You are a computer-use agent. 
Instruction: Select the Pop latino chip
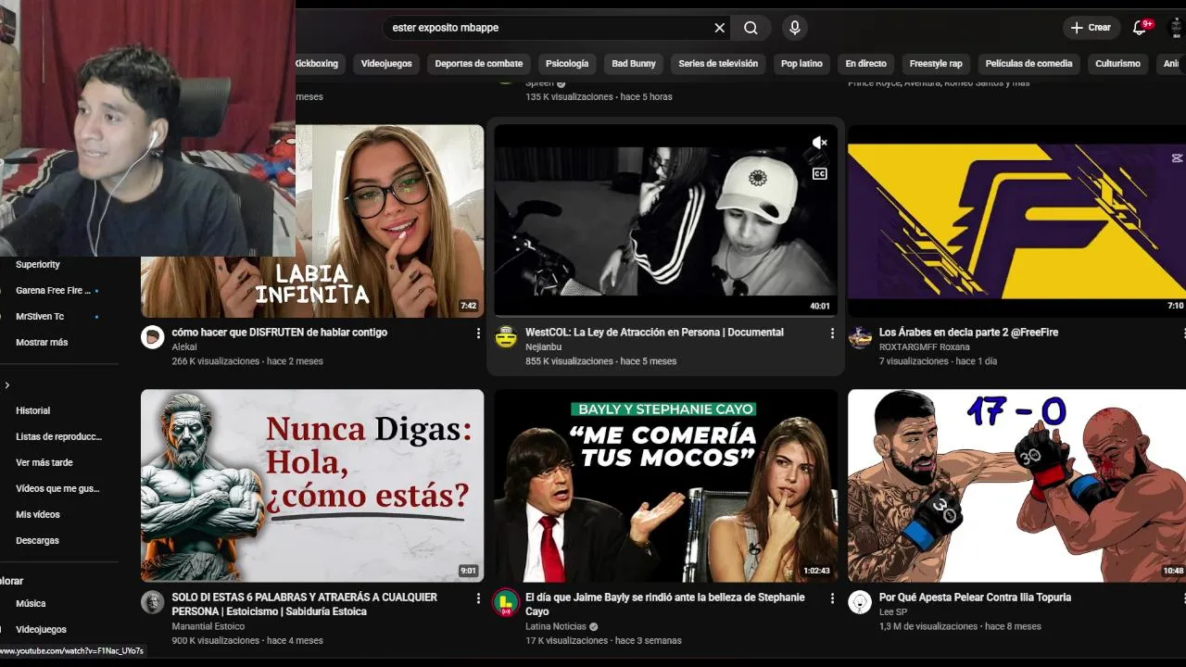(x=801, y=64)
